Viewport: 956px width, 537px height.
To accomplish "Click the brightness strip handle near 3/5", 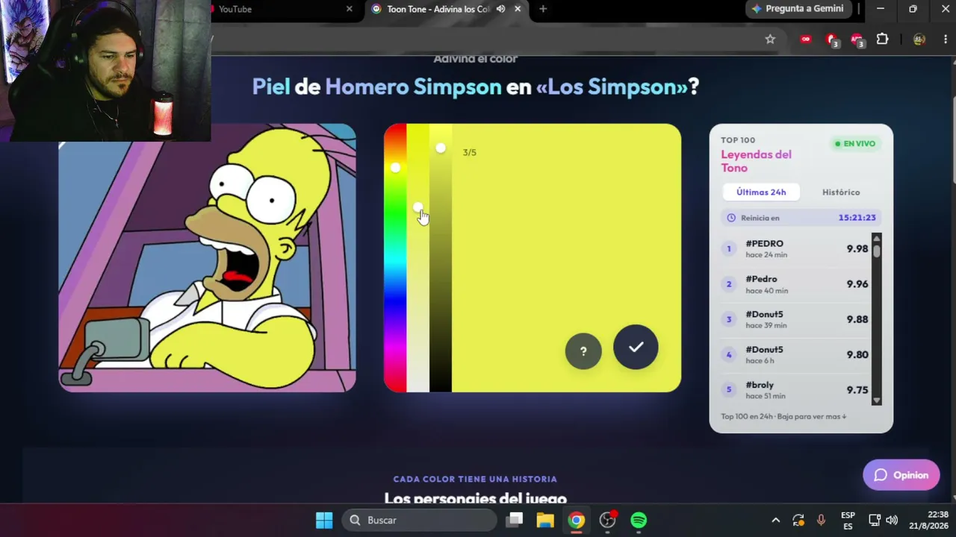I will click(x=441, y=148).
